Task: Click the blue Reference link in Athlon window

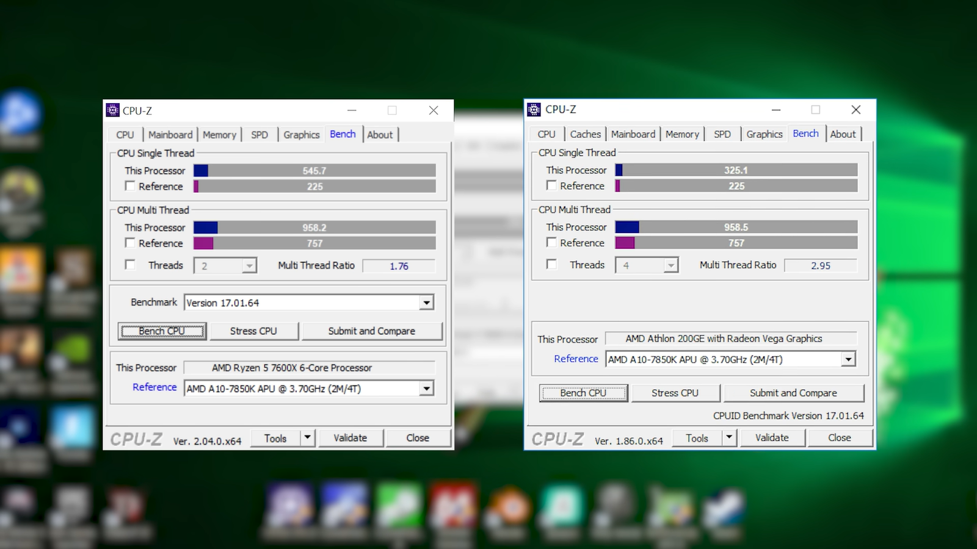Action: tap(576, 359)
